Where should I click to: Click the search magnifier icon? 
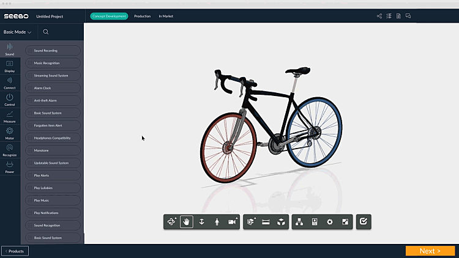46,32
